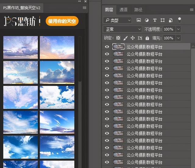This screenshot has width=195, height=168.
Task: Choose sky with peach sunset glow clouds
Action: pyautogui.click(x=57, y=47)
